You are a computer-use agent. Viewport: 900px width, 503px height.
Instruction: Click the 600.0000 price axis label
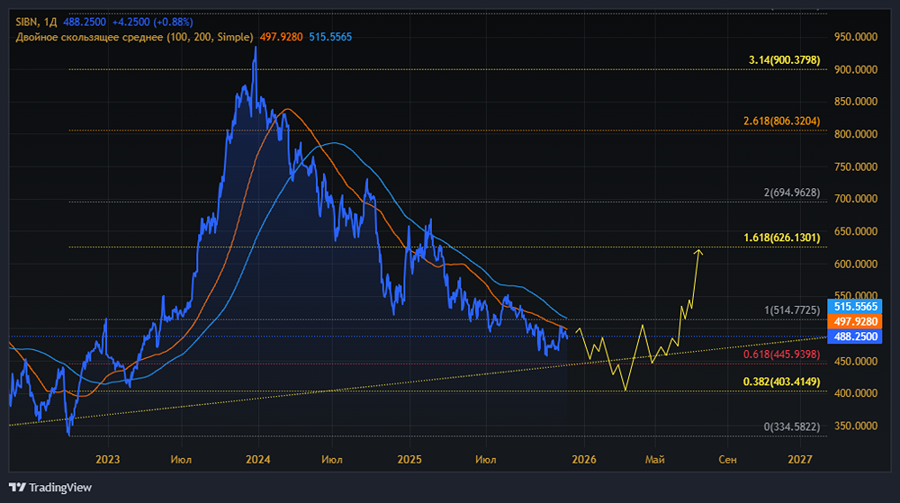856,264
